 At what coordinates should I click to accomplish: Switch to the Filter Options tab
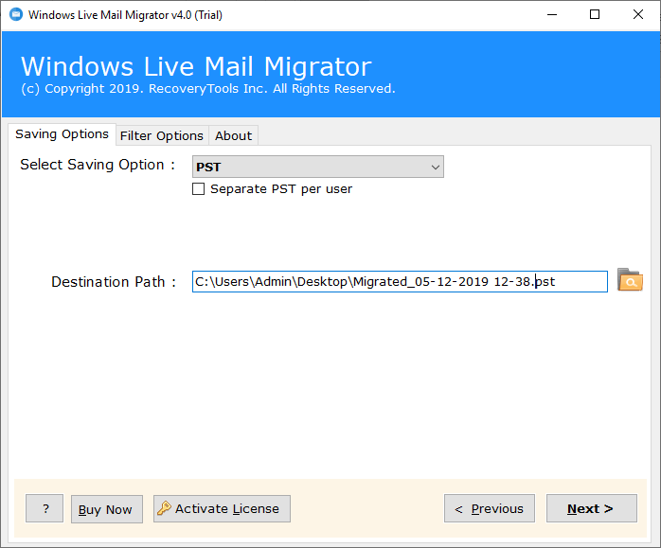point(162,135)
